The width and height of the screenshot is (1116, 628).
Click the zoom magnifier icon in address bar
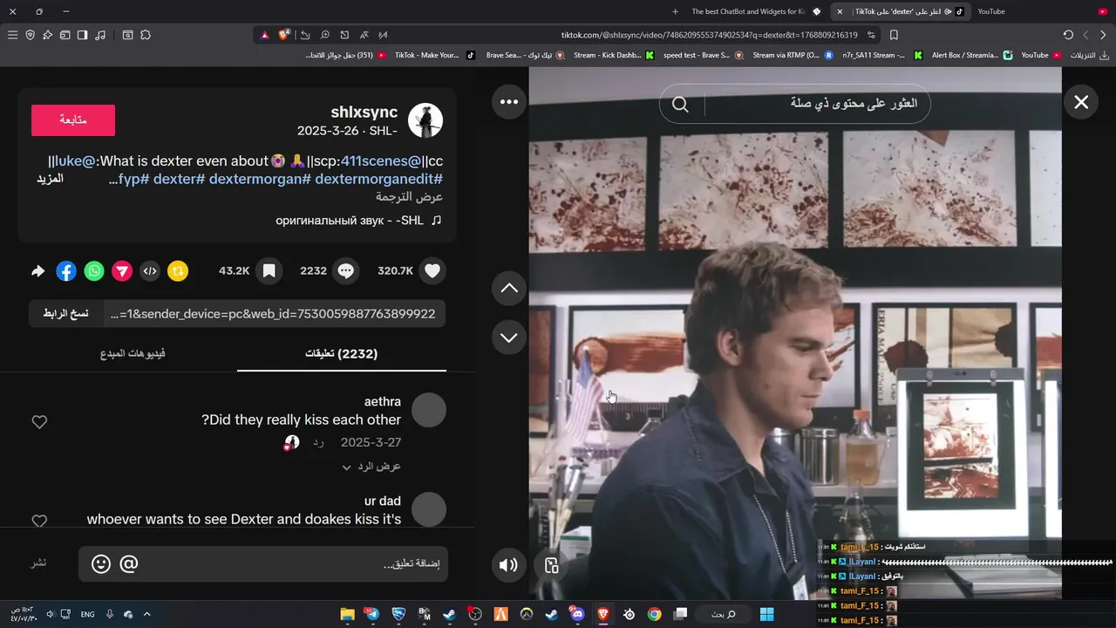tap(324, 35)
